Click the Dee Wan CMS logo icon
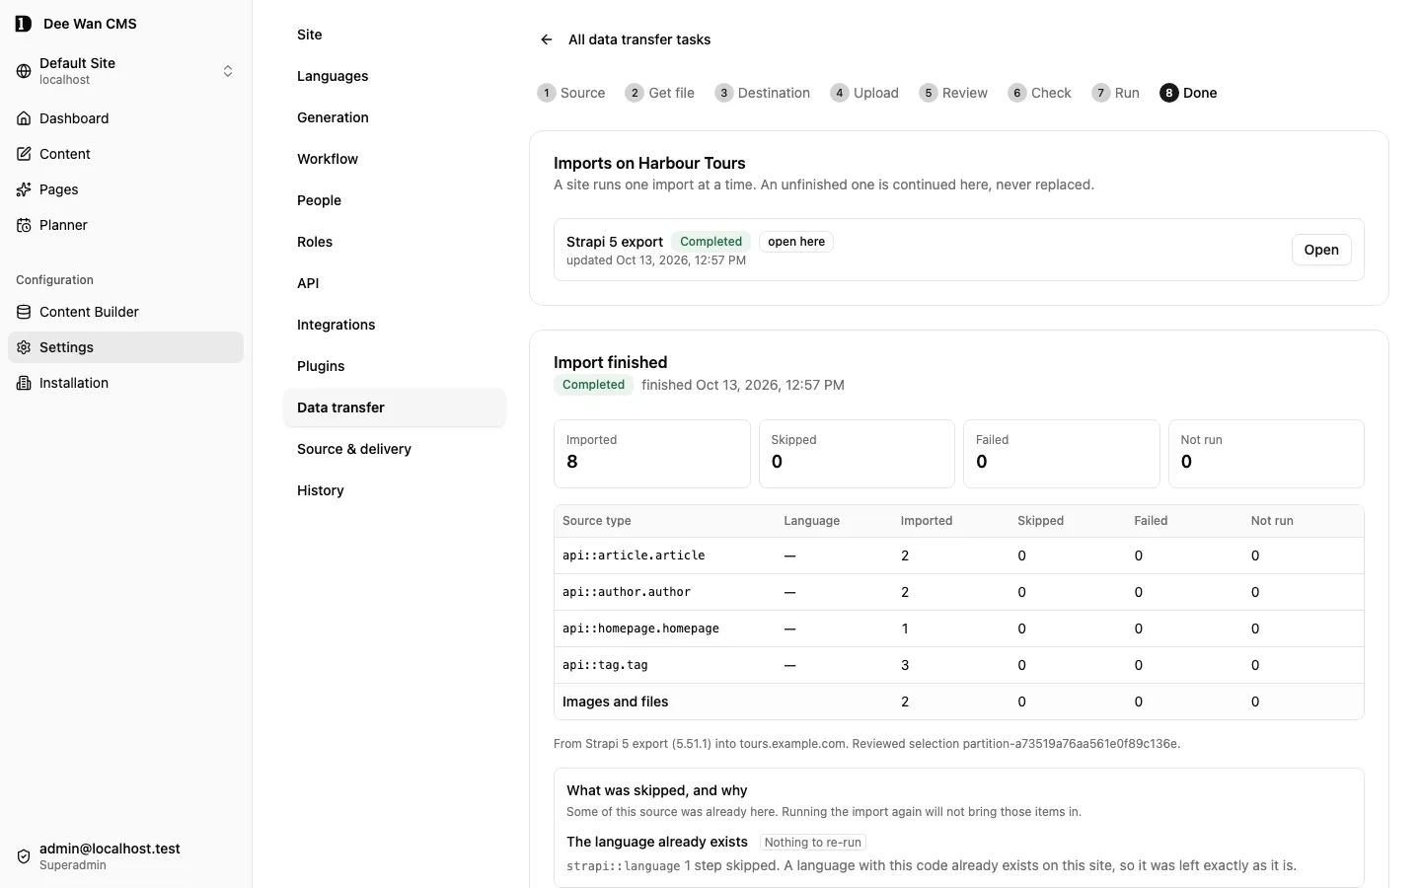The height and width of the screenshot is (888, 1421). (x=24, y=24)
